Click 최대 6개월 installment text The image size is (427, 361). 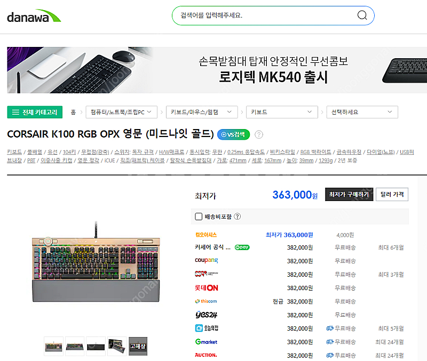(391, 247)
